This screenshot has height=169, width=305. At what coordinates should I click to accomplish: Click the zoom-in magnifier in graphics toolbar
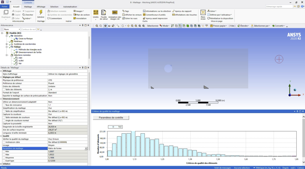click(97, 26)
